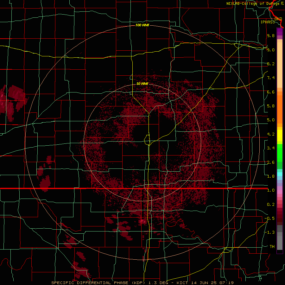
Task: Click the orange band on the color bar
Action: click(280, 107)
